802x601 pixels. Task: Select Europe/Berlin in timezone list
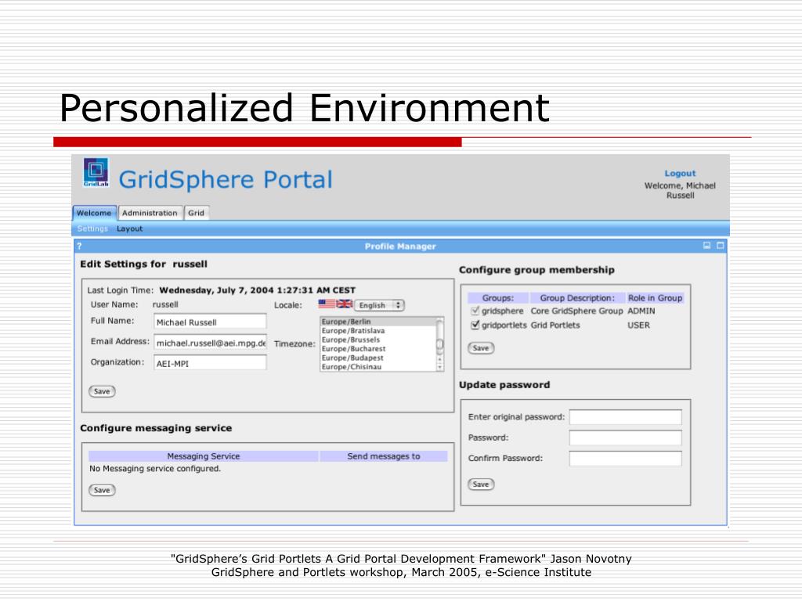[x=378, y=322]
